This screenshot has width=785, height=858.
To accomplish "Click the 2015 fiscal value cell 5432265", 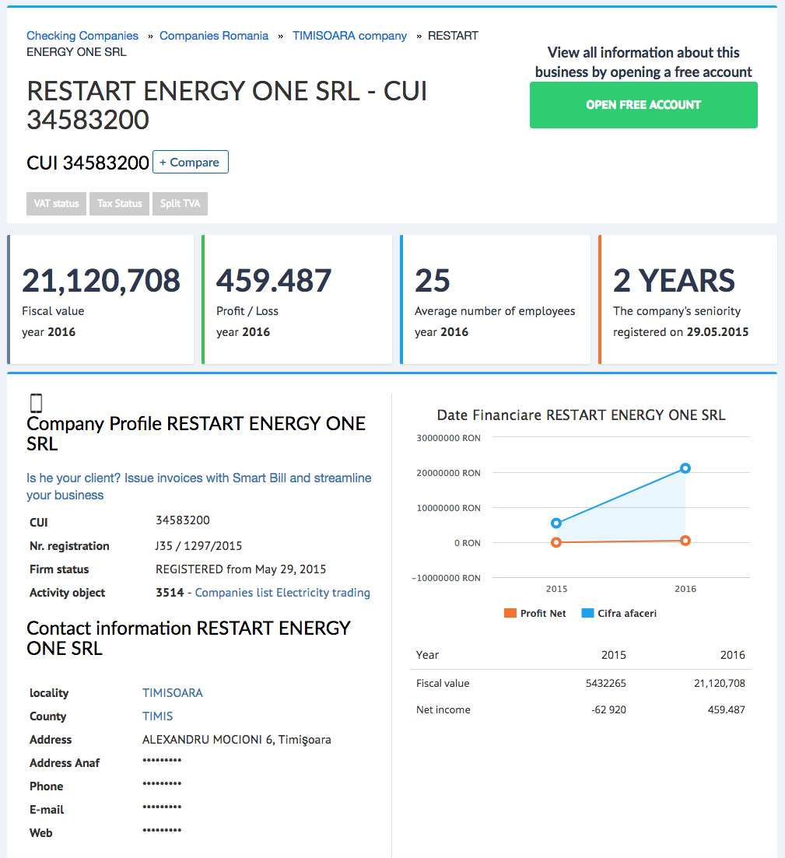I will pos(605,684).
